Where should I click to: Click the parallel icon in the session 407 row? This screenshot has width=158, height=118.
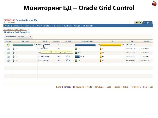pyautogui.click(x=67, y=56)
